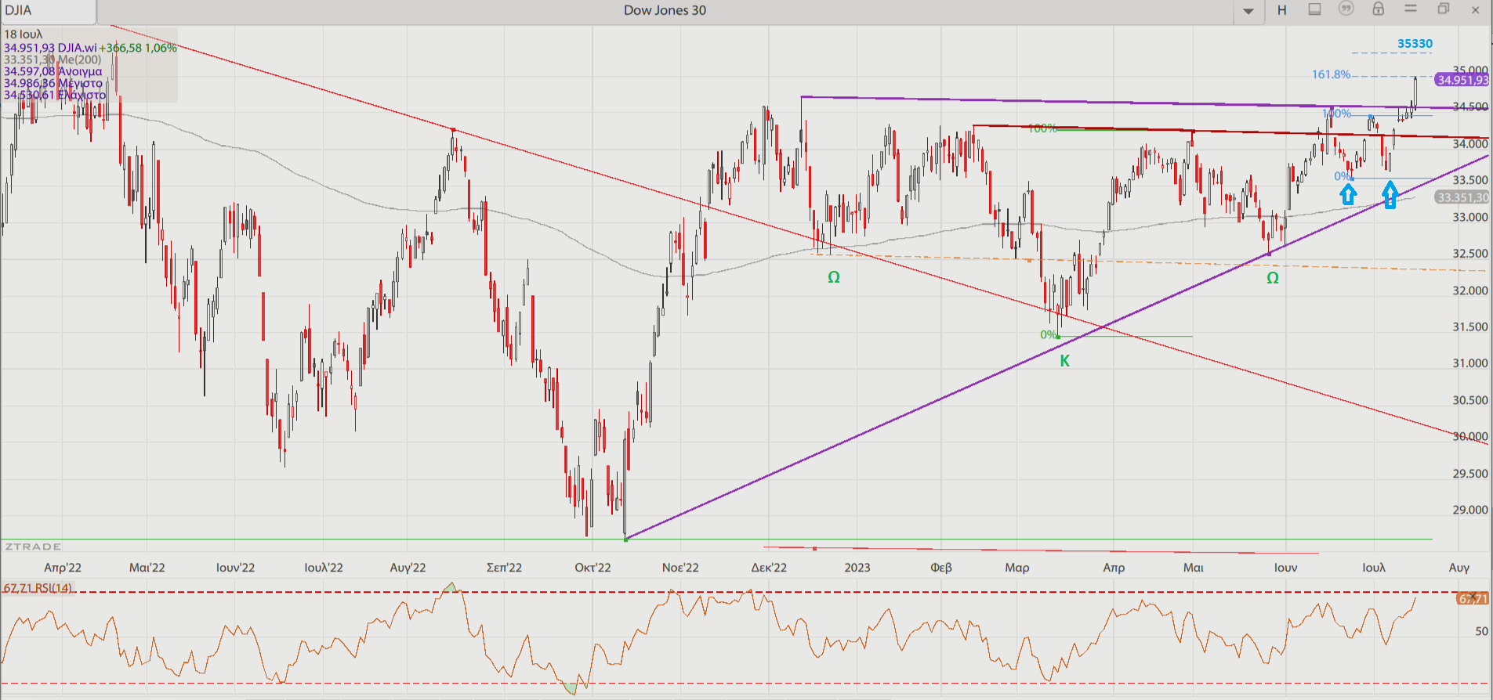Click the Μαι'22 date axis label
The image size is (1493, 700).
(147, 568)
